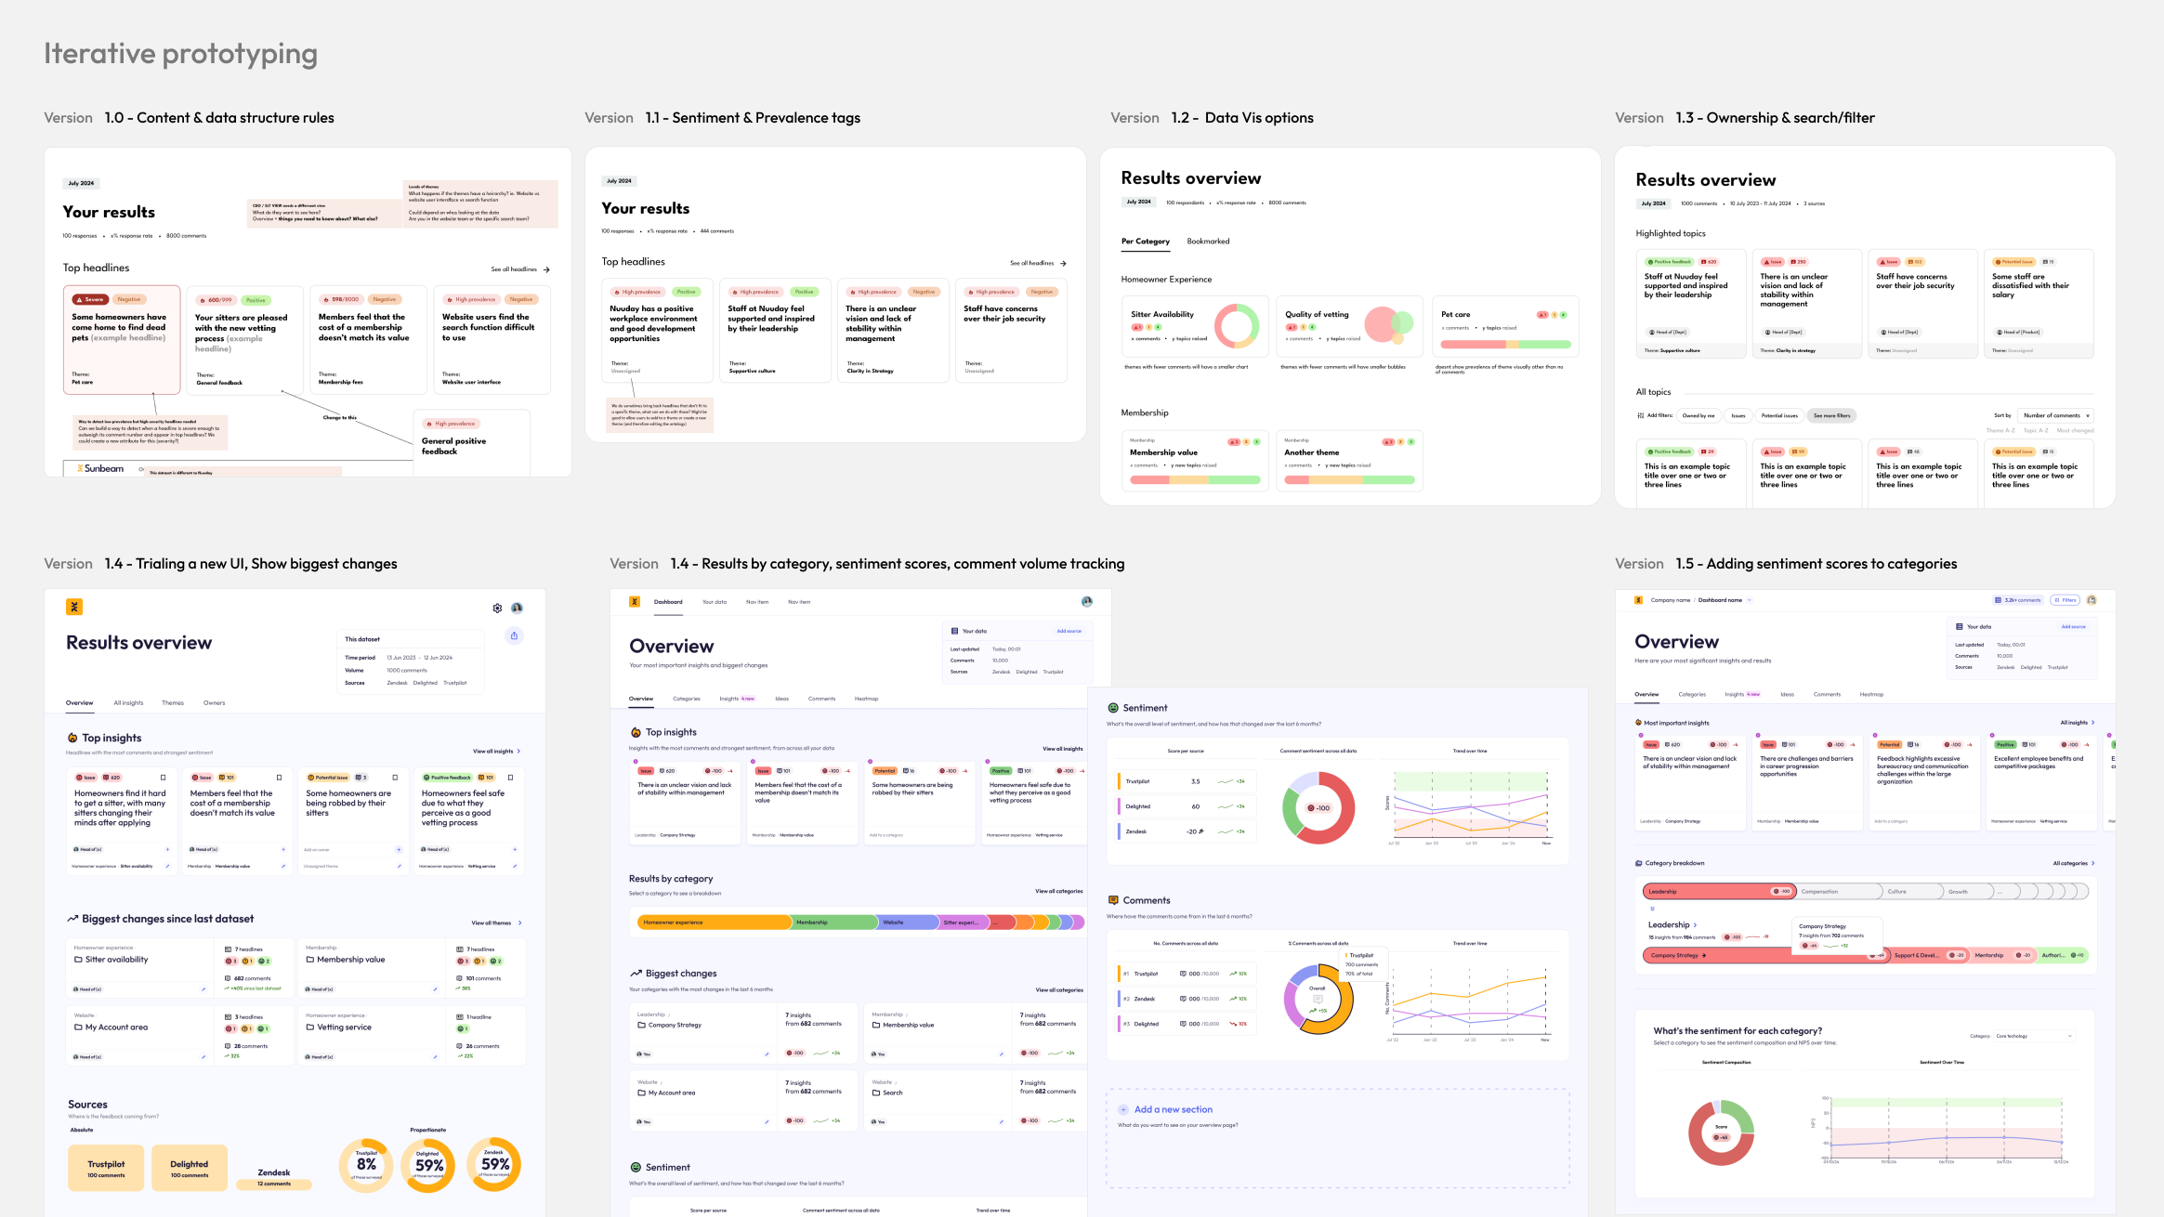
Task: Open 'Number of comments' sort dropdown
Action: [x=2055, y=415]
